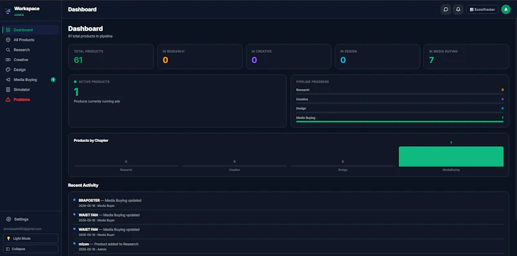
Task: Click the In Design card
Action: (x=377, y=57)
